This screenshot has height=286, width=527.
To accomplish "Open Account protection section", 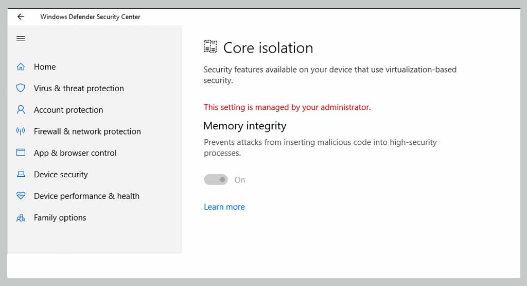I will (x=68, y=110).
